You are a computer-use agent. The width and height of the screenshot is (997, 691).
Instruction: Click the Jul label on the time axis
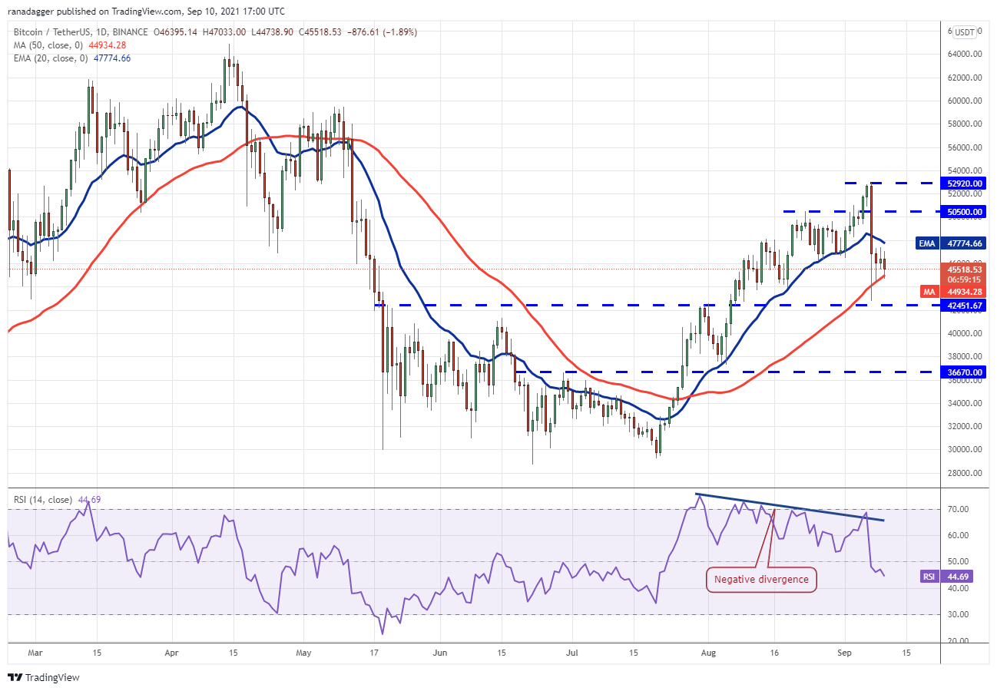click(x=571, y=653)
